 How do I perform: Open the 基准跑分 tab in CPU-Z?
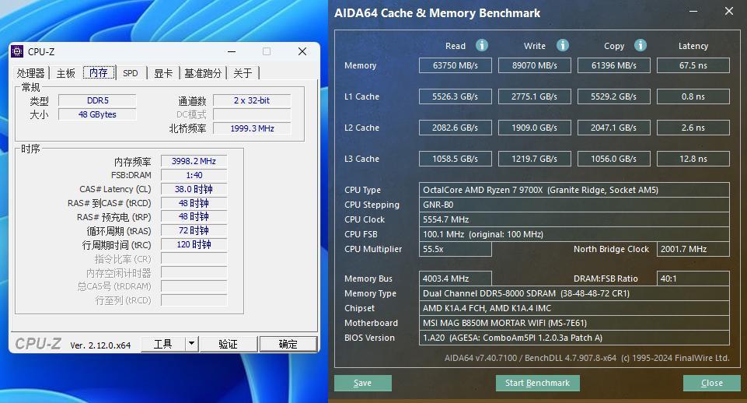pos(203,73)
